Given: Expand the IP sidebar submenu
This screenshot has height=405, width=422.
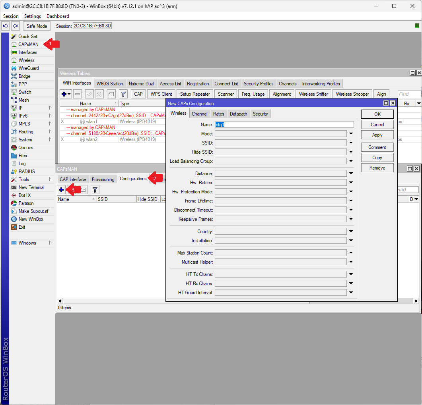Looking at the screenshot, I should 19,108.
